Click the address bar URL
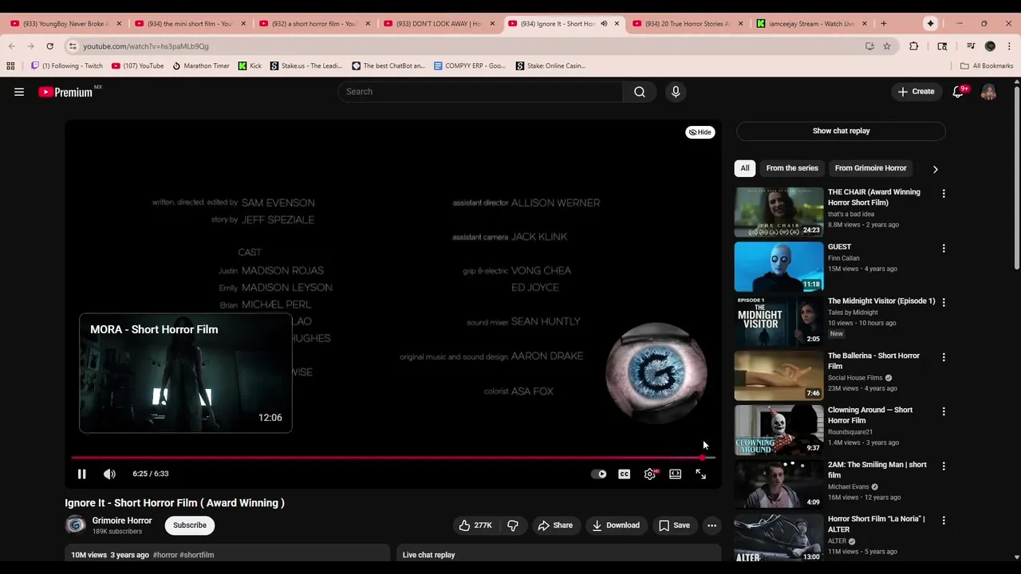Screen dimensions: 1021x574 (x=146, y=46)
